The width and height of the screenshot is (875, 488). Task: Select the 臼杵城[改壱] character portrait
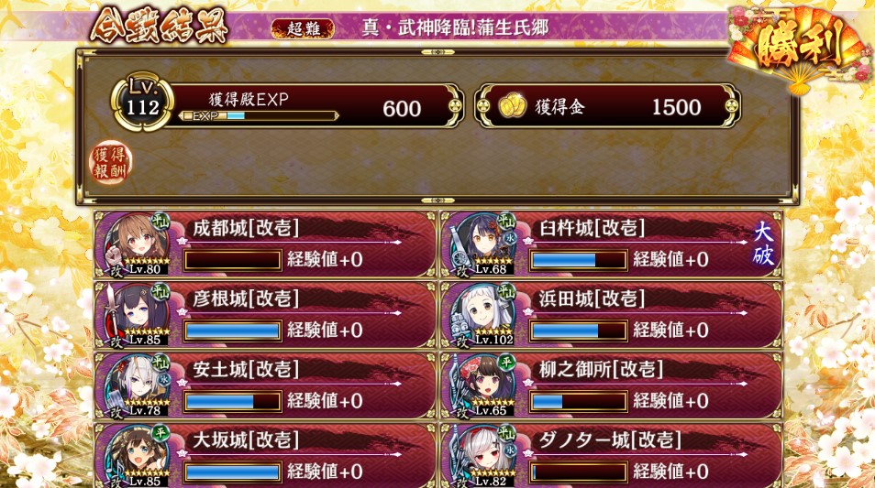click(483, 244)
